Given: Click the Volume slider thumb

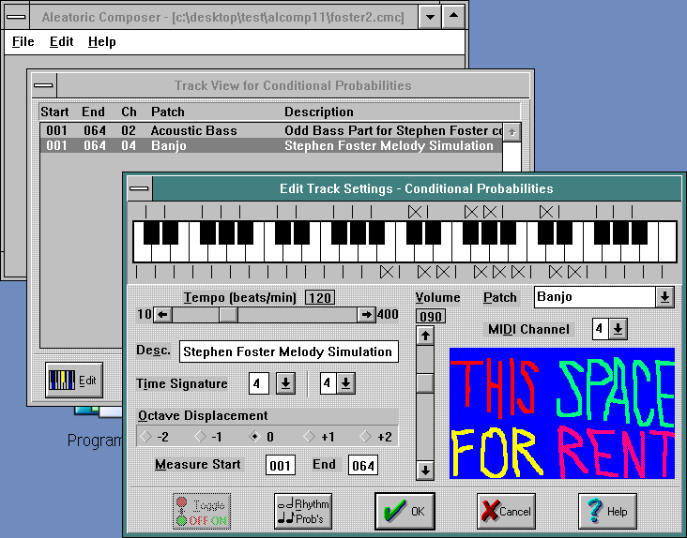Looking at the screenshot, I should [425, 382].
